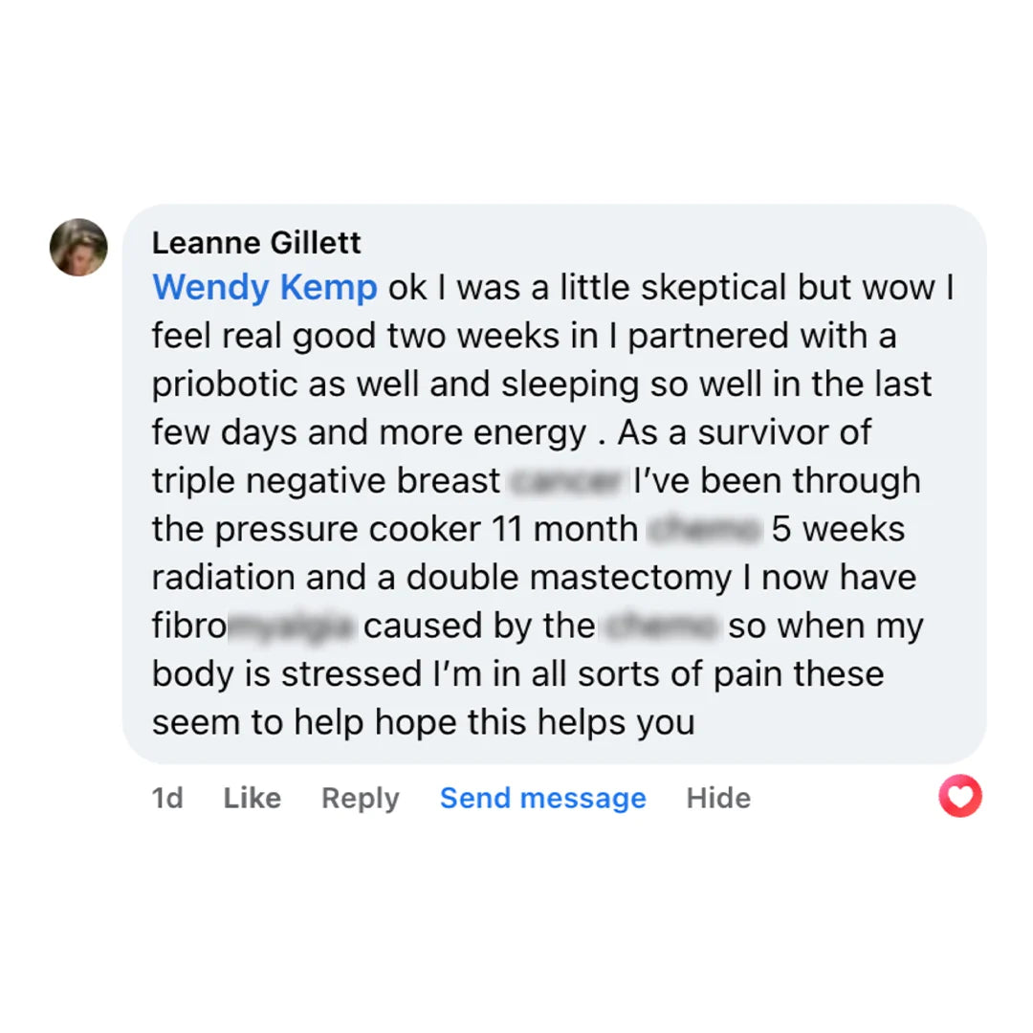
Task: Click the blurred word after '11 month'
Action: pyautogui.click(x=705, y=529)
